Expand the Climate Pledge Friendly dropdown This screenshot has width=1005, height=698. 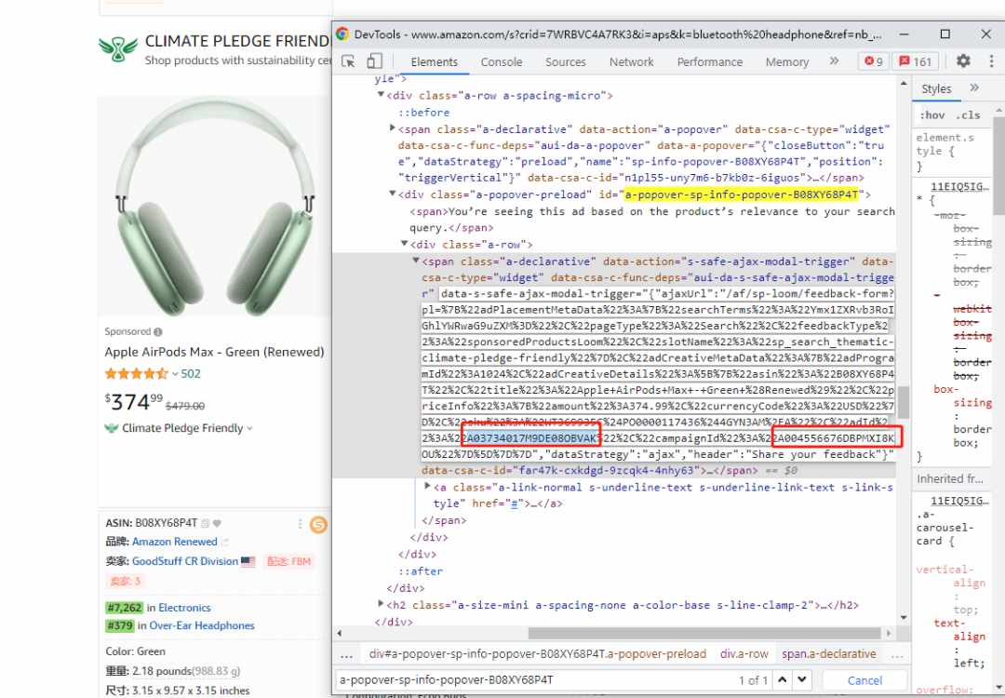[249, 428]
